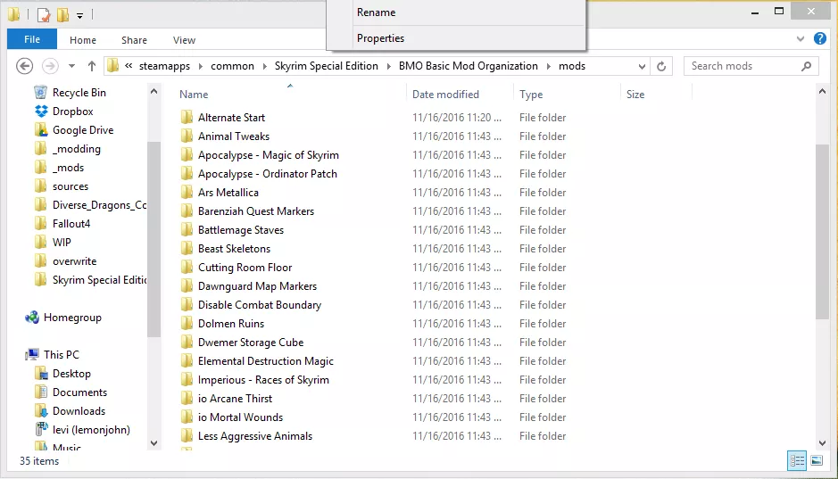Image resolution: width=838 pixels, height=479 pixels.
Task: Navigate to steamapps in breadcrumb
Action: 164,66
